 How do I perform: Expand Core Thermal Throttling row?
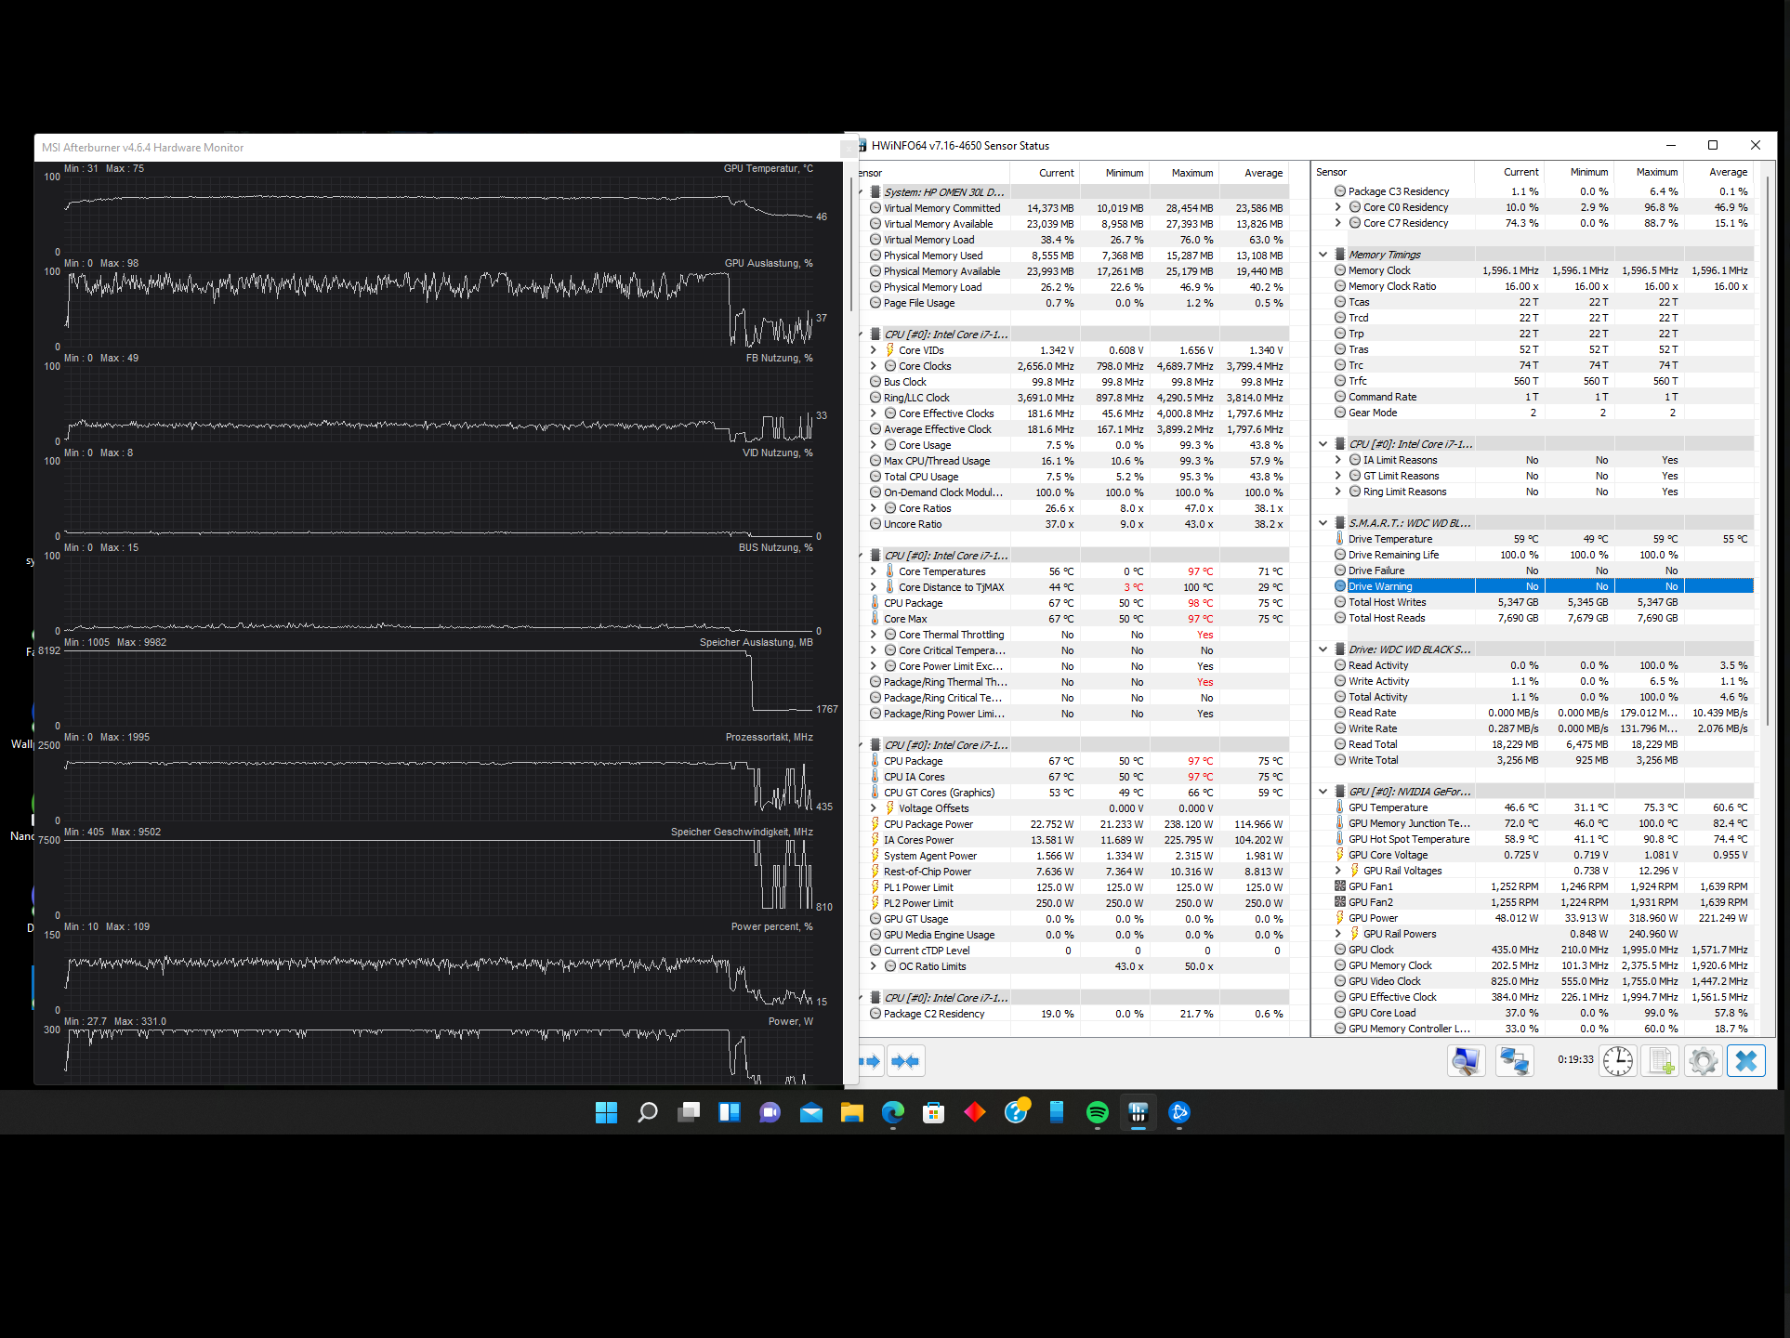point(873,635)
